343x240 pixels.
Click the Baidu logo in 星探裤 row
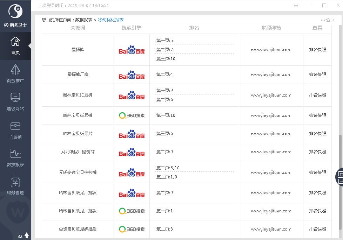coord(132,50)
